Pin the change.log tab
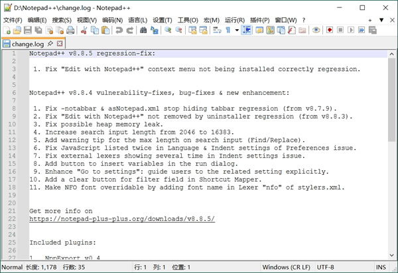 pos(50,43)
